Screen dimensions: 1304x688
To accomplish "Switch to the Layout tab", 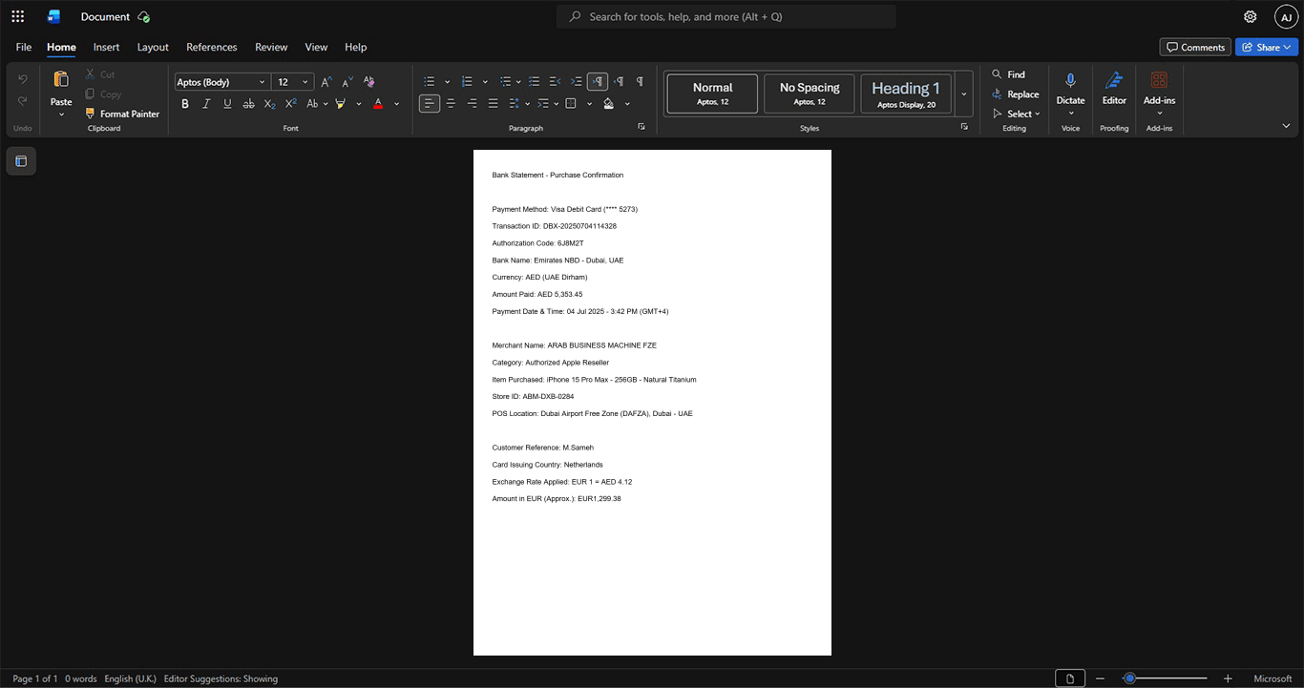I will 153,47.
